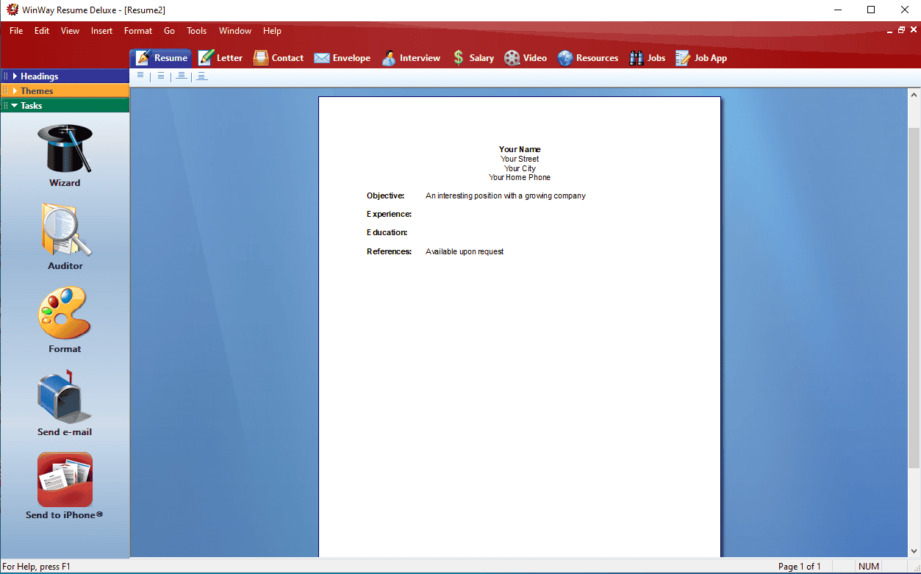Open the Interview tab

pyautogui.click(x=411, y=58)
